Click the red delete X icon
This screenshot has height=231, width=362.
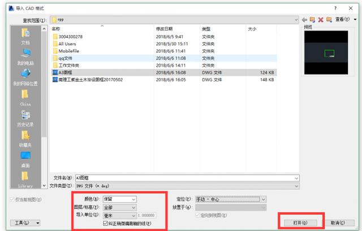(321, 19)
